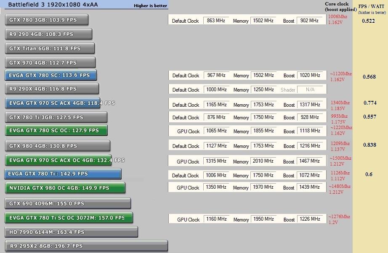Click the 1226 MHz boost field

pyautogui.click(x=310, y=219)
